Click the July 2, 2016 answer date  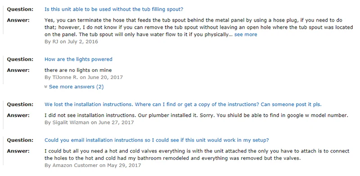point(82,42)
